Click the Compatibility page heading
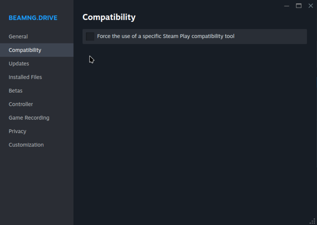The image size is (317, 225). tap(109, 17)
